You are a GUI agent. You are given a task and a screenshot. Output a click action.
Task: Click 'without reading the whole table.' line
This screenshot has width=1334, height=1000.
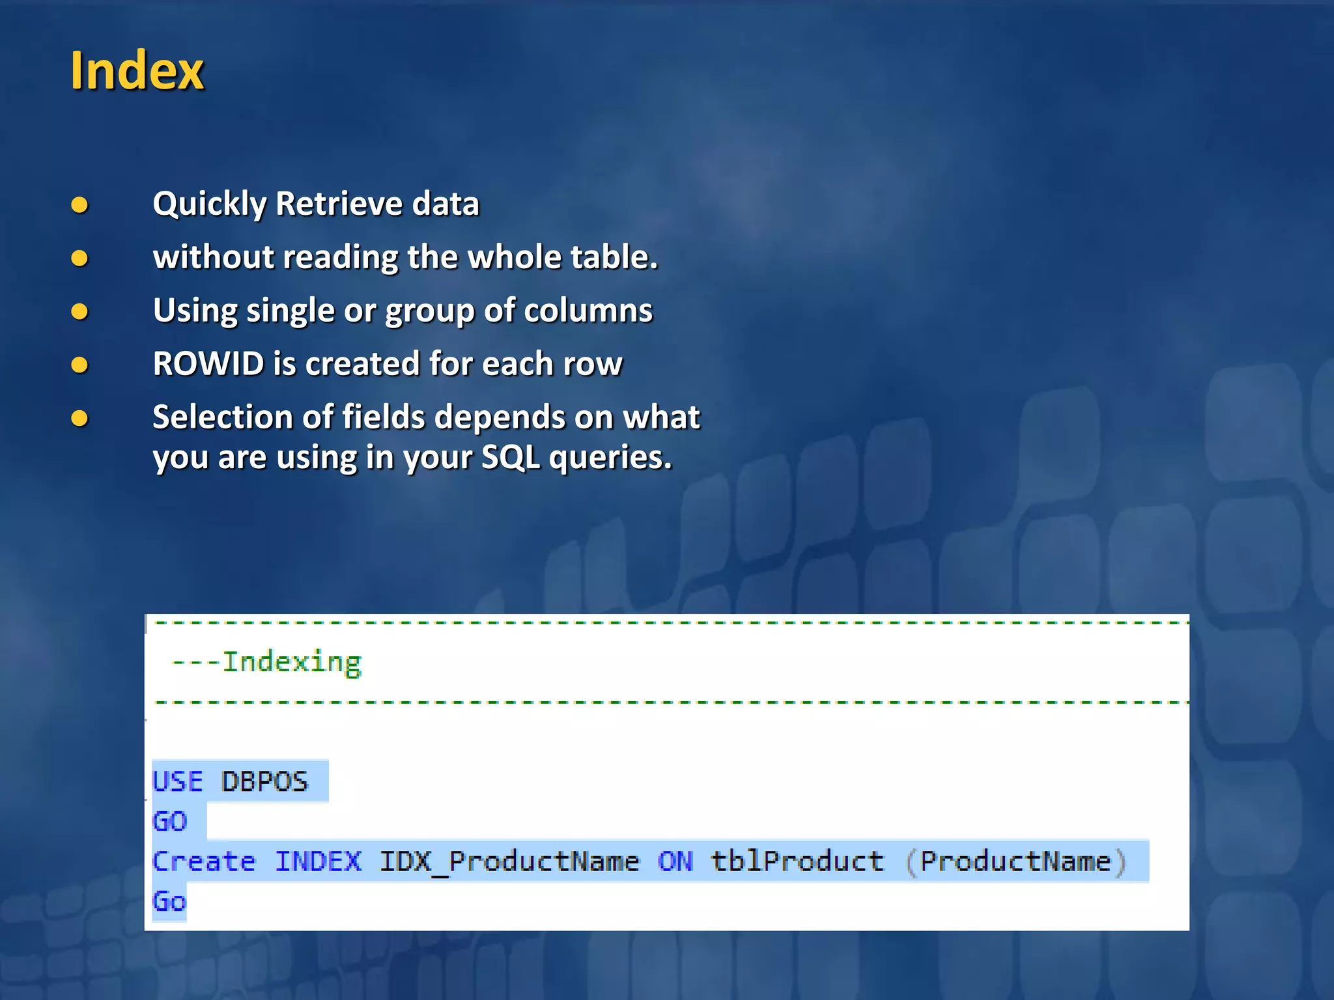coord(405,257)
